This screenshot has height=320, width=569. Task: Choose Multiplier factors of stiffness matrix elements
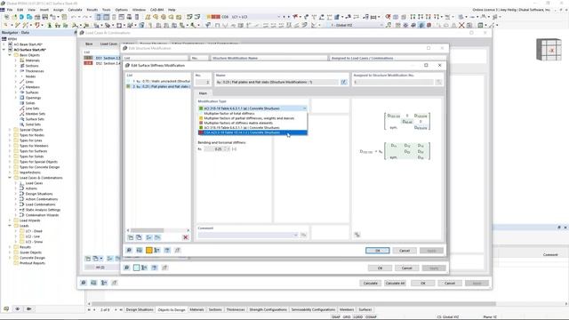pos(252,123)
